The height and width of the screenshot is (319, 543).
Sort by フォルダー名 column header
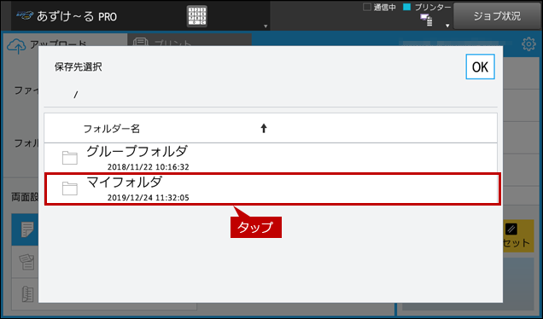pyautogui.click(x=112, y=129)
